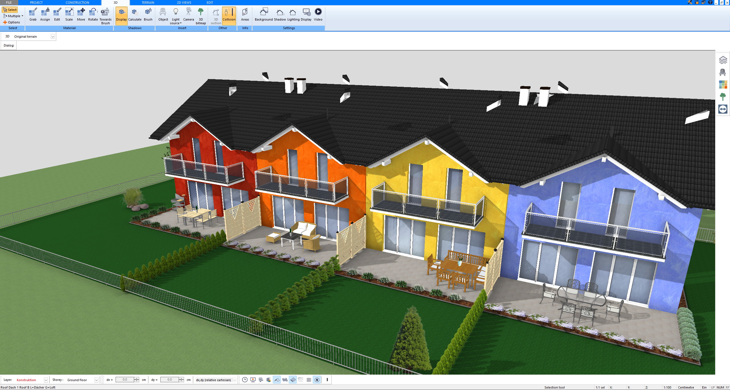Switch to the 2D VIEWS tab
Screen dimensions: 730x390
(184, 3)
